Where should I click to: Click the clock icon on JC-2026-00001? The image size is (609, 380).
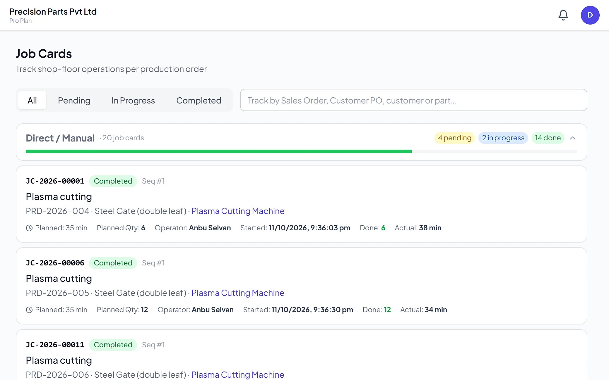coord(29,228)
